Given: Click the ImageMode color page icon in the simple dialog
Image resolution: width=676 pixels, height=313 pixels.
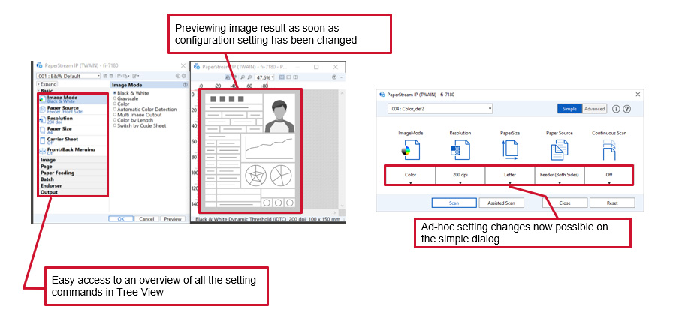Looking at the screenshot, I should (410, 150).
